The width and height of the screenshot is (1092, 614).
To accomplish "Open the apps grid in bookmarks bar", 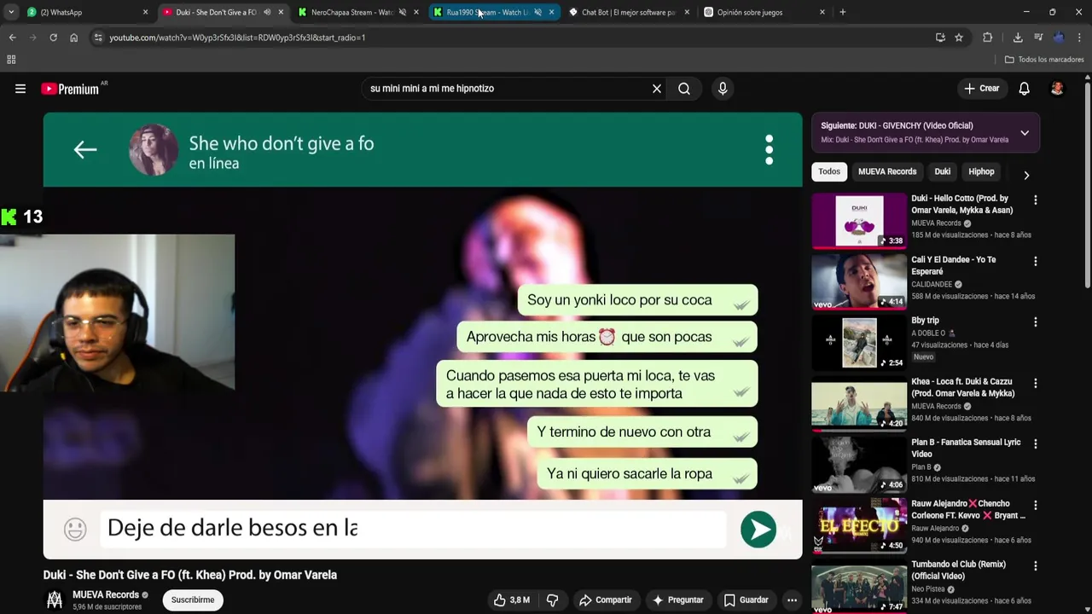I will (x=11, y=60).
